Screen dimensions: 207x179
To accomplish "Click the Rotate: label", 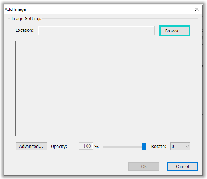I will 159,147.
